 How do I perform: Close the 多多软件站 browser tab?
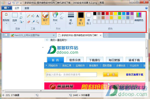[100, 35]
